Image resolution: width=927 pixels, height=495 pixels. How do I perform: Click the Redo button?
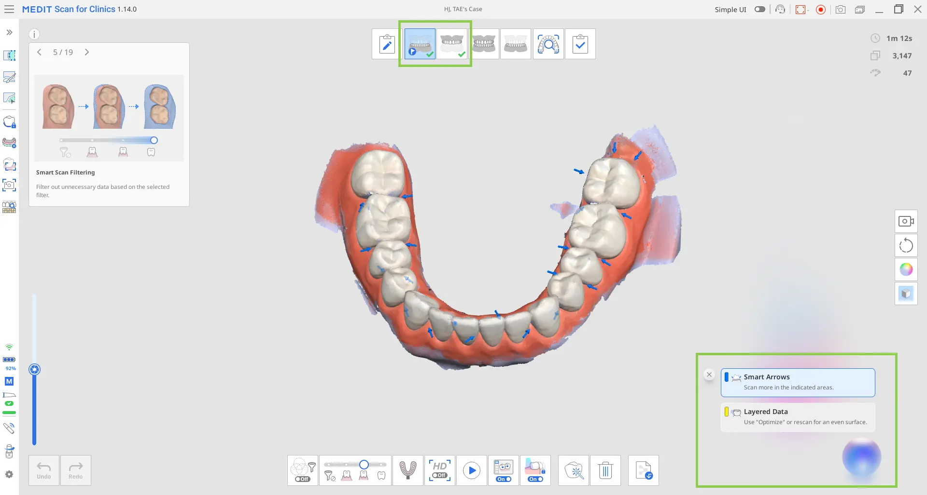[76, 470]
